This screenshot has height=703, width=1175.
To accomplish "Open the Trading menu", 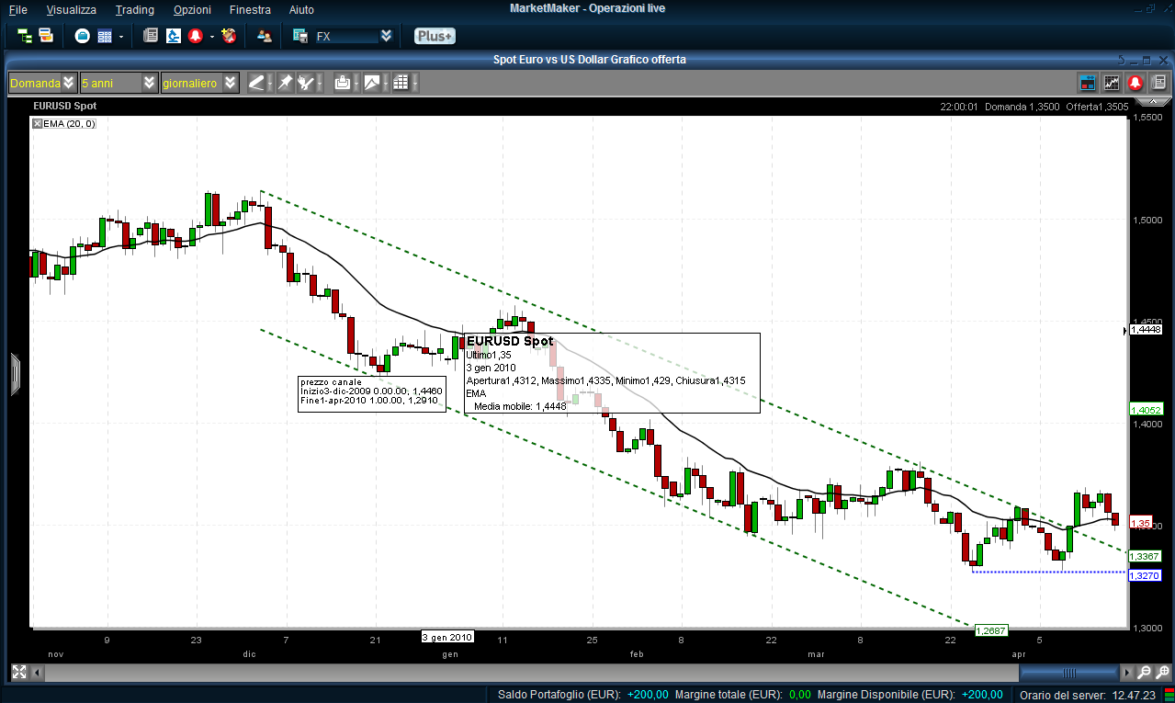I will tap(134, 9).
